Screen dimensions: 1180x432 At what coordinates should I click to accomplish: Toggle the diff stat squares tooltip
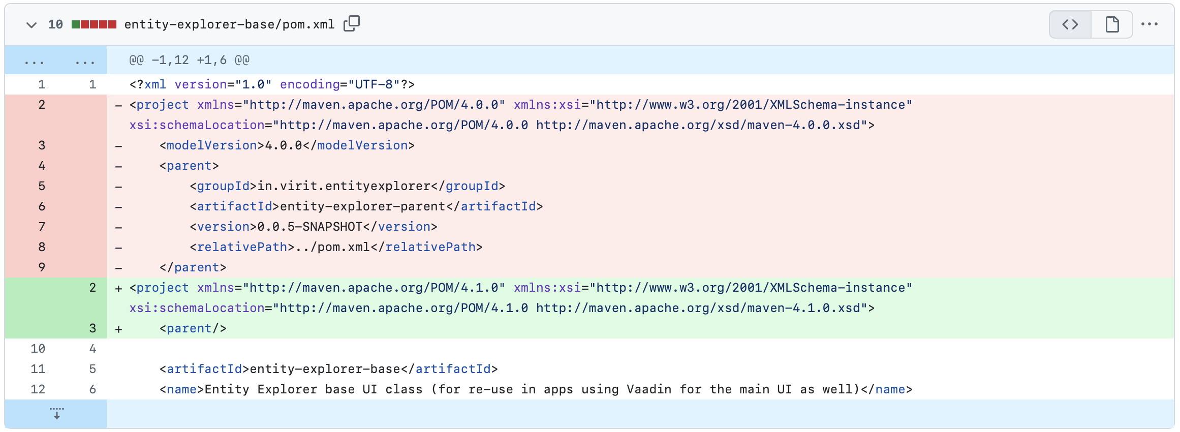pyautogui.click(x=94, y=23)
